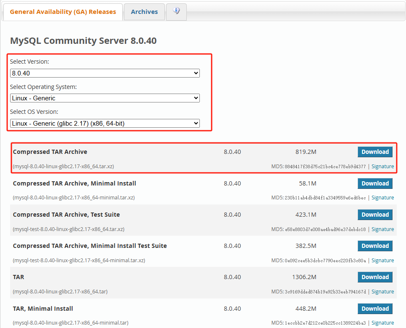The height and width of the screenshot is (328, 406).
Task: Open the Select OS Version dropdown
Action: tap(105, 123)
